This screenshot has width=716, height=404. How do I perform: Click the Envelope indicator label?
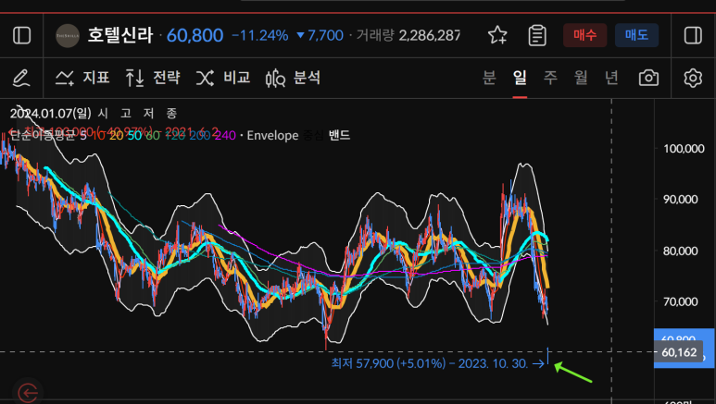point(272,135)
